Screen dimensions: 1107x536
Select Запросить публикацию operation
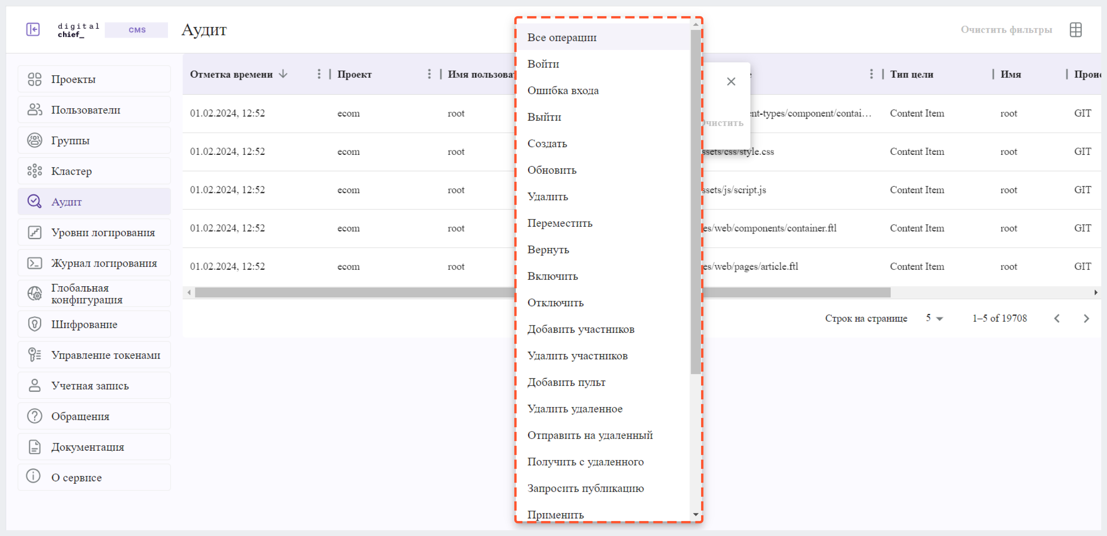point(602,488)
